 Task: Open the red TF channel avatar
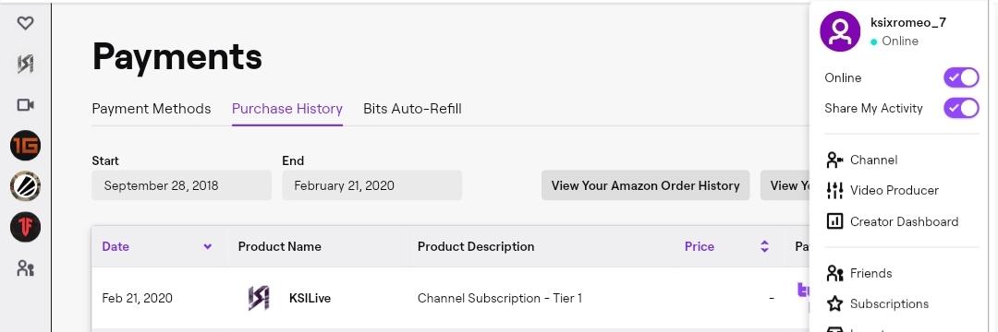point(26,227)
